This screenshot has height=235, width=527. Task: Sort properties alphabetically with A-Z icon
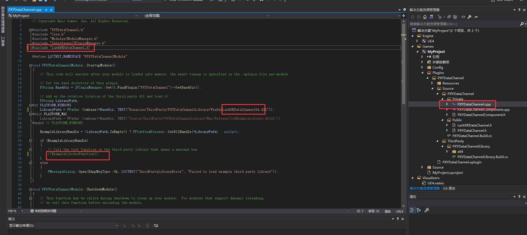(x=419, y=210)
